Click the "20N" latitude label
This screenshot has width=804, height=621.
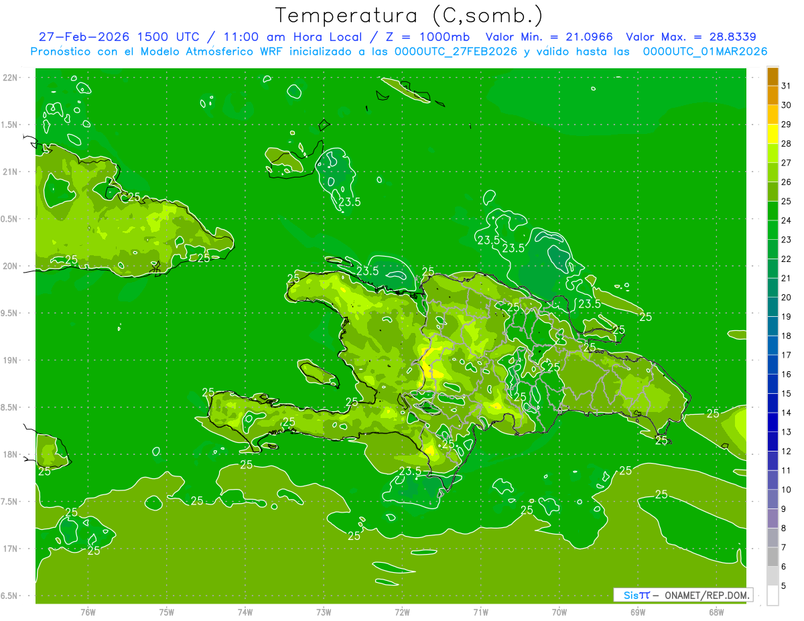coord(10,266)
